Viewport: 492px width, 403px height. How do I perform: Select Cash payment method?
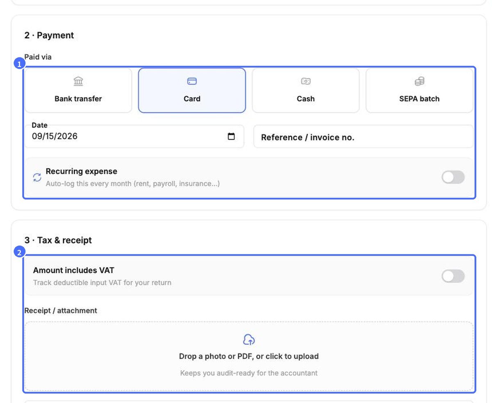point(305,90)
